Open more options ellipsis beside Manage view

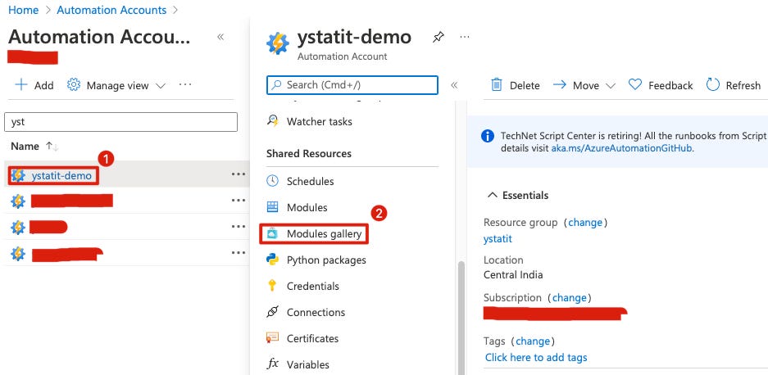[185, 84]
